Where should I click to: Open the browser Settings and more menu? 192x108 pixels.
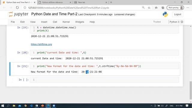coord(188,8)
